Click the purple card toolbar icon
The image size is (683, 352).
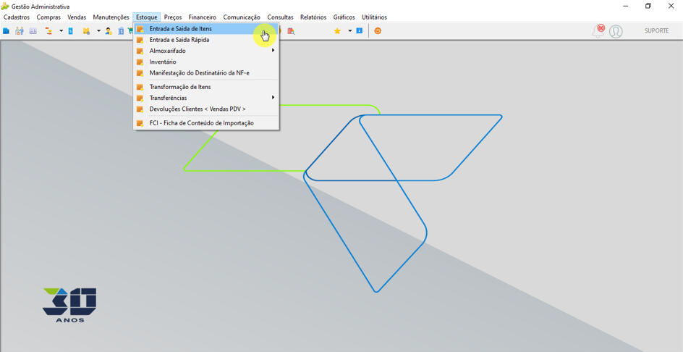(33, 30)
